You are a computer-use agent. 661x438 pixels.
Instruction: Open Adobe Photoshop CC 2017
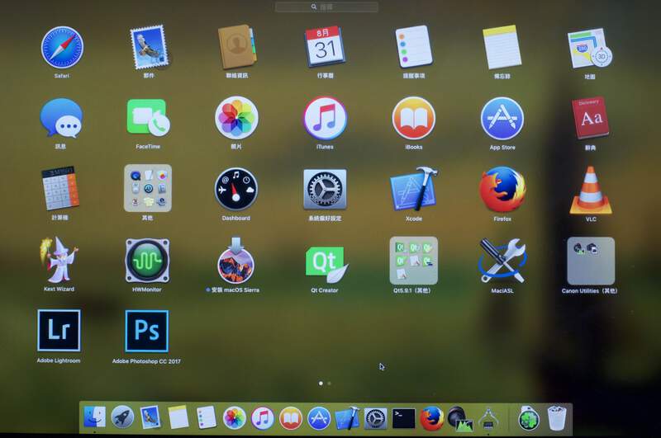(x=147, y=331)
